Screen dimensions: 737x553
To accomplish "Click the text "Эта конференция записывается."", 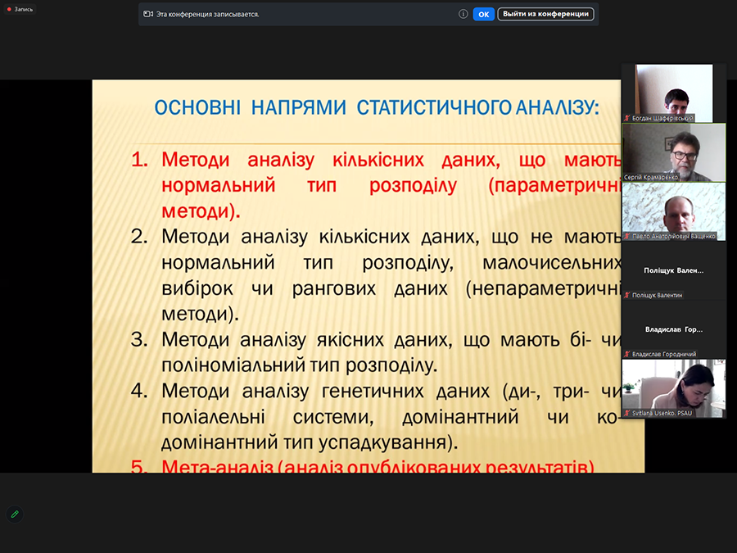I will [207, 14].
